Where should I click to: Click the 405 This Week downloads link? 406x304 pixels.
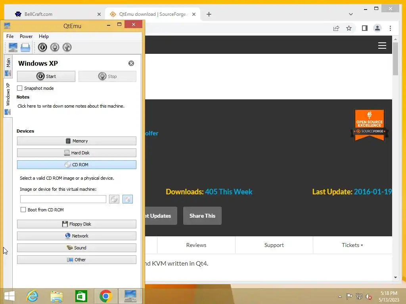[x=229, y=192]
